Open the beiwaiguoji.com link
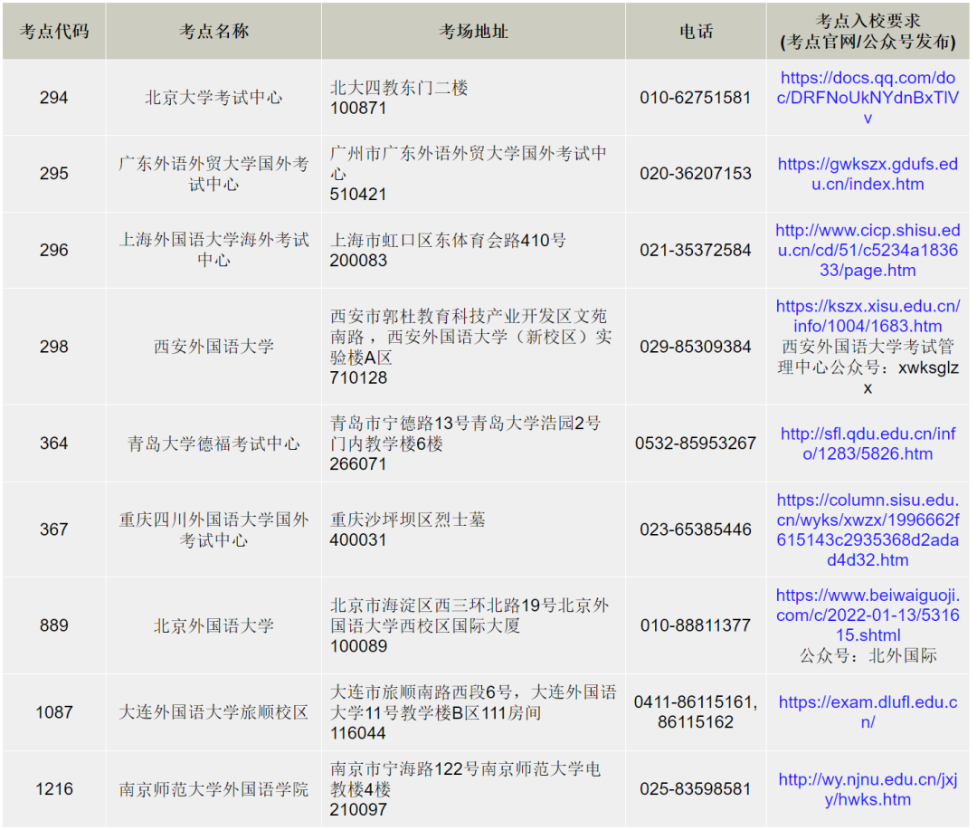This screenshot has height=830, width=977. pyautogui.click(x=867, y=615)
